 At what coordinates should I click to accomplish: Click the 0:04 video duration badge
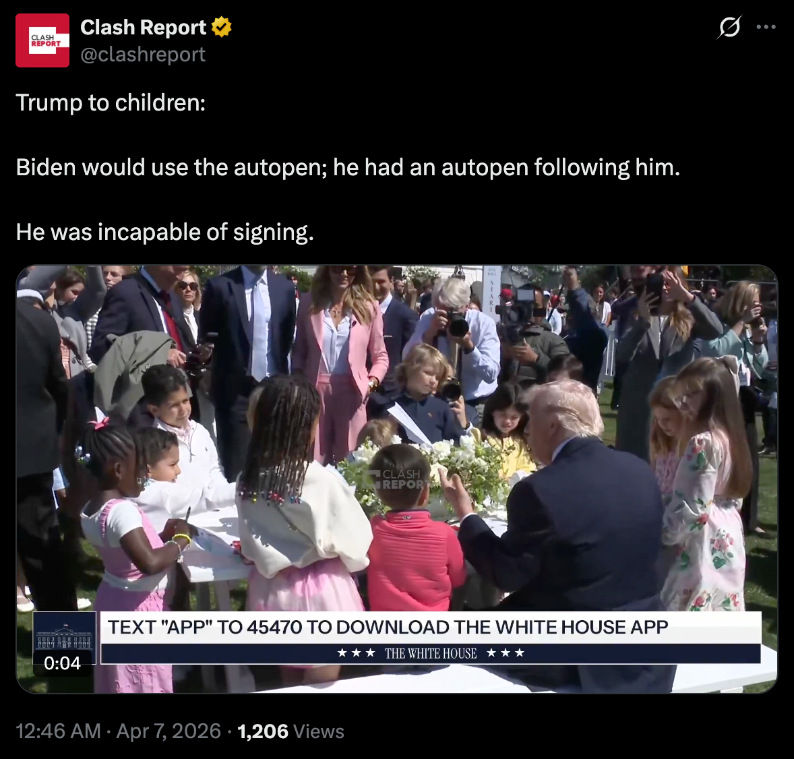(x=62, y=663)
